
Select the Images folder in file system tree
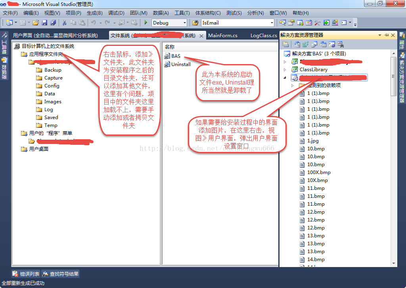point(49,102)
